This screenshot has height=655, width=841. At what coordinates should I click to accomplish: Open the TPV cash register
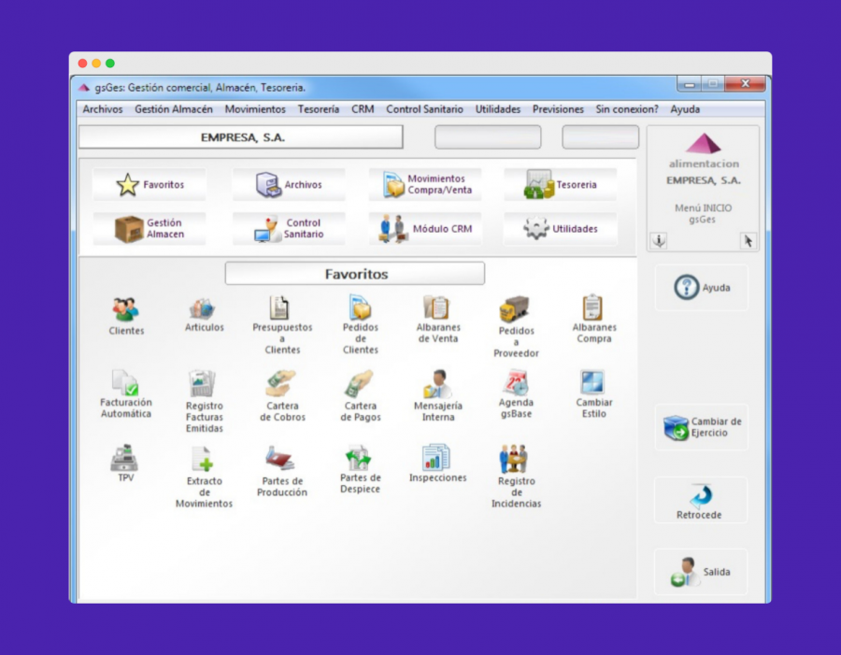pos(126,463)
